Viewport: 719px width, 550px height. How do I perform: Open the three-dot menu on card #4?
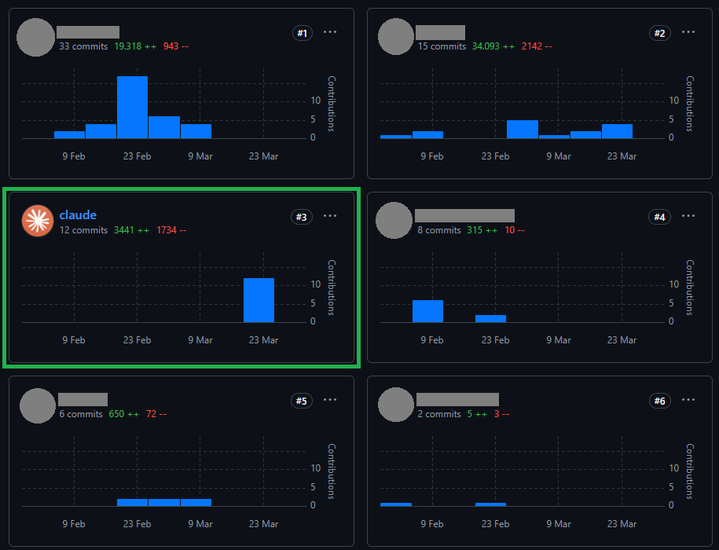tap(688, 216)
